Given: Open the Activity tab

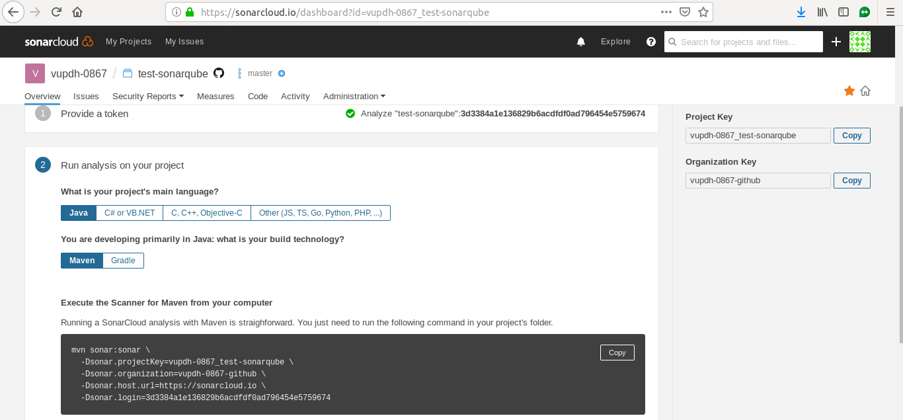Looking at the screenshot, I should click(295, 97).
